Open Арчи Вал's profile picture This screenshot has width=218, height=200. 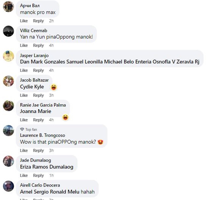pos(8,6)
